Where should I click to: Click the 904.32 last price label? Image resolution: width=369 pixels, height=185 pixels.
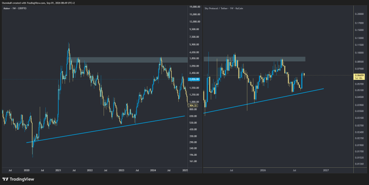click(193, 106)
